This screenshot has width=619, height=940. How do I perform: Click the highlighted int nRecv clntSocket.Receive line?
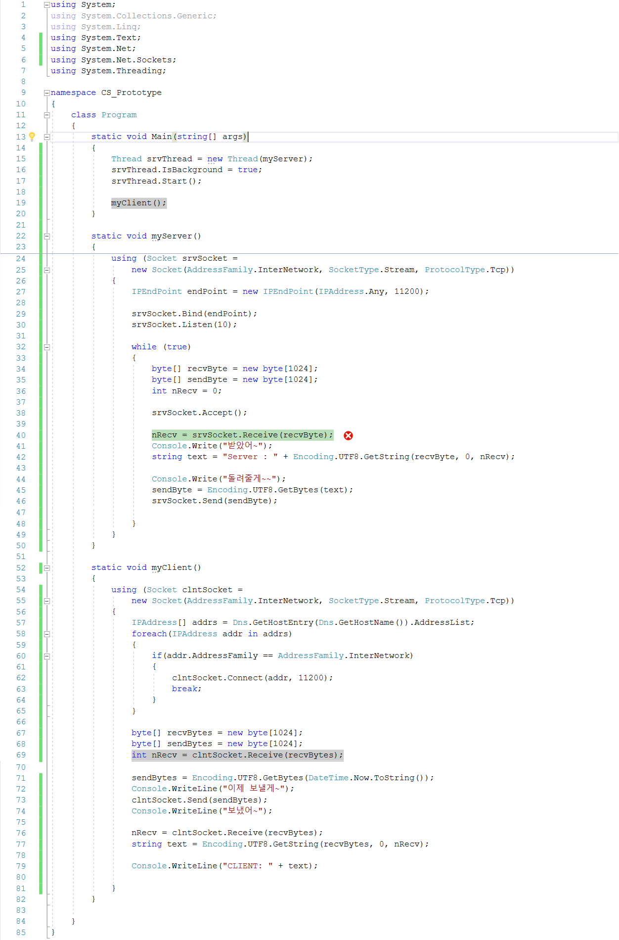click(237, 755)
